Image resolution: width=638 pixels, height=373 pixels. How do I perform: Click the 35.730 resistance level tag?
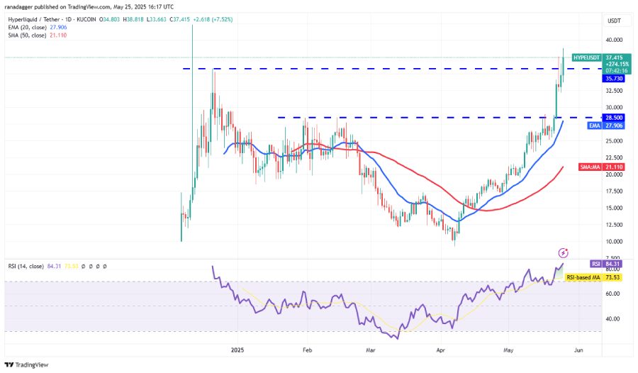coord(613,79)
